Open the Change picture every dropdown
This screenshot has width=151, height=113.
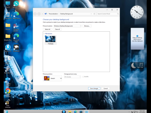click(72, 77)
